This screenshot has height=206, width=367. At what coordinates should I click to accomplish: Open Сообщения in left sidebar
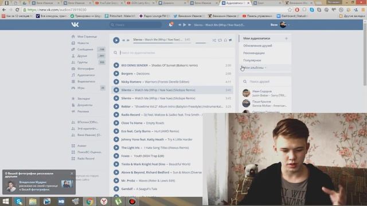click(x=85, y=50)
